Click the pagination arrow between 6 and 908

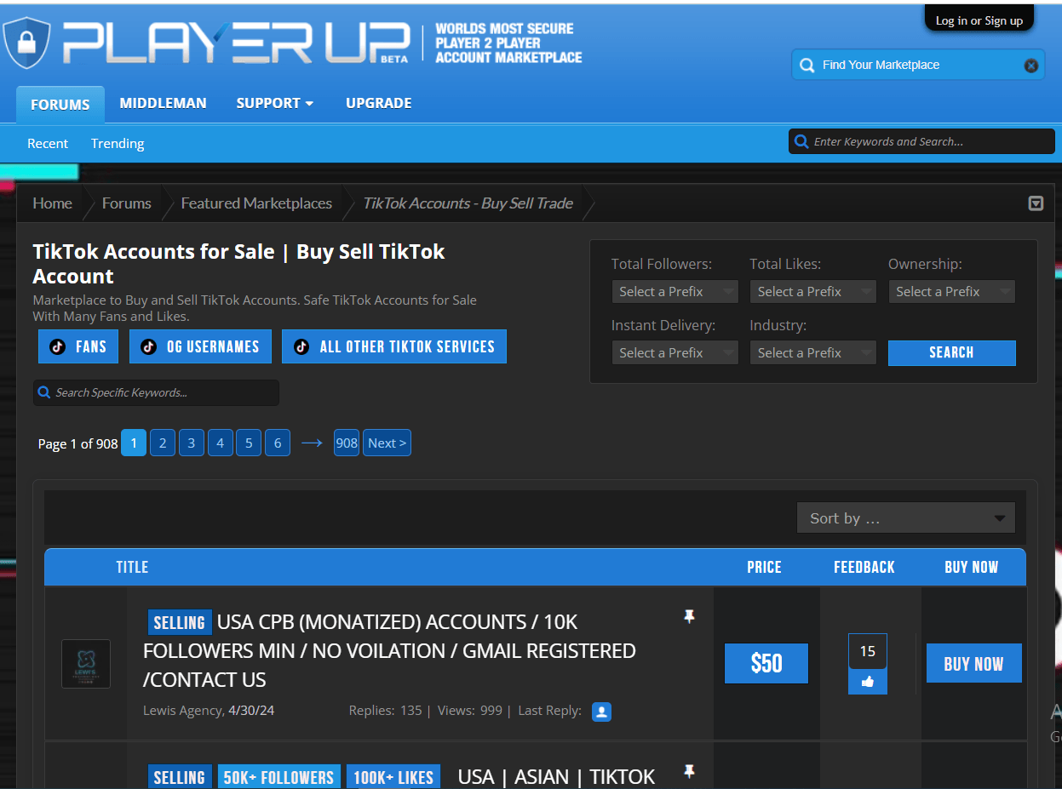[312, 443]
